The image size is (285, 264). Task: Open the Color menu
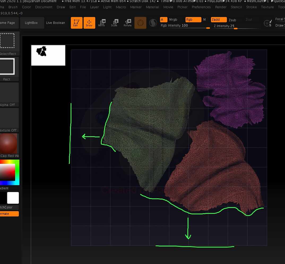click(26, 7)
